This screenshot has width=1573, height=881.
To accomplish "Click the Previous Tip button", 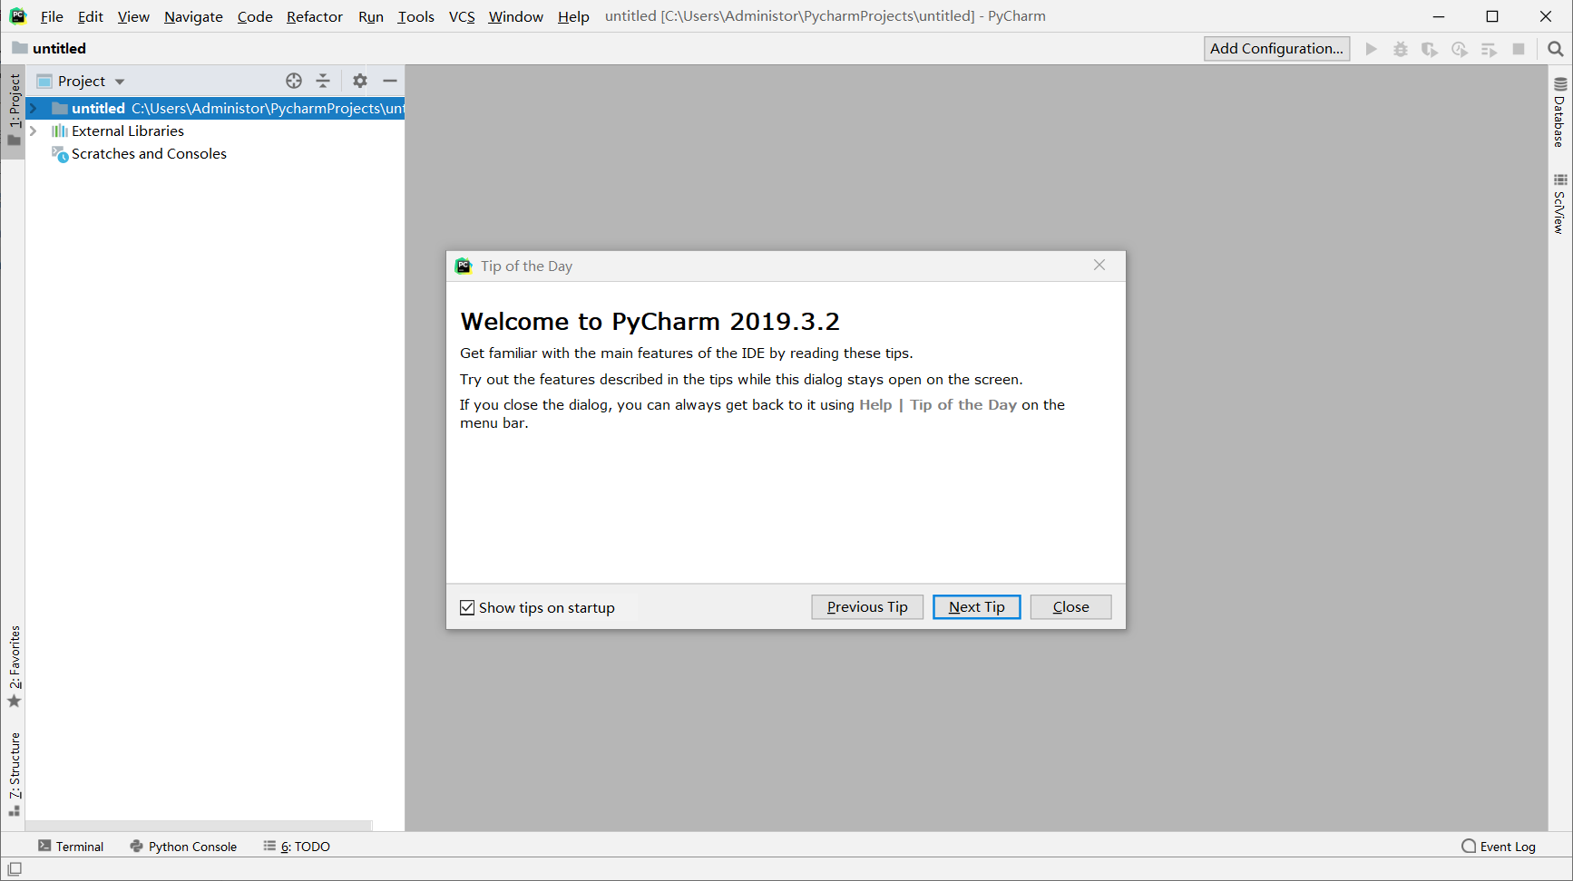I will 867,607.
